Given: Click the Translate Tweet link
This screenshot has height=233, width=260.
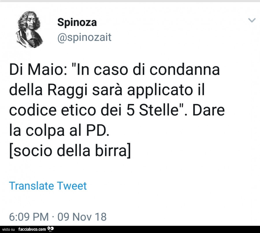Looking at the screenshot, I should [x=48, y=186].
